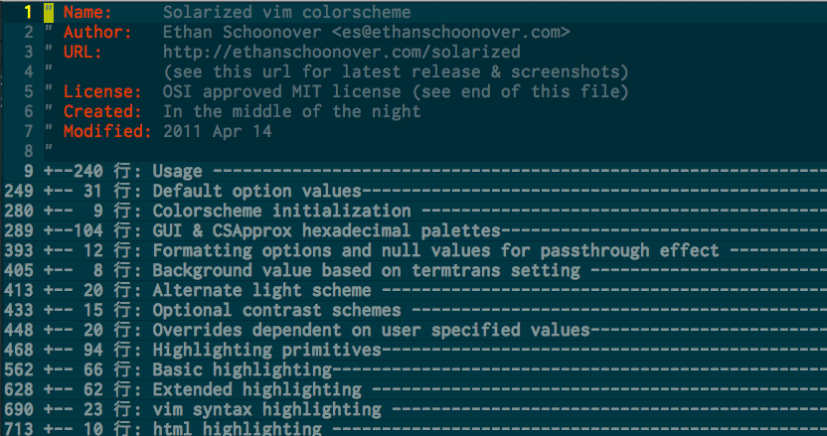Open the Colorscheme initialization fold
Image resolution: width=827 pixels, height=436 pixels.
(x=435, y=211)
